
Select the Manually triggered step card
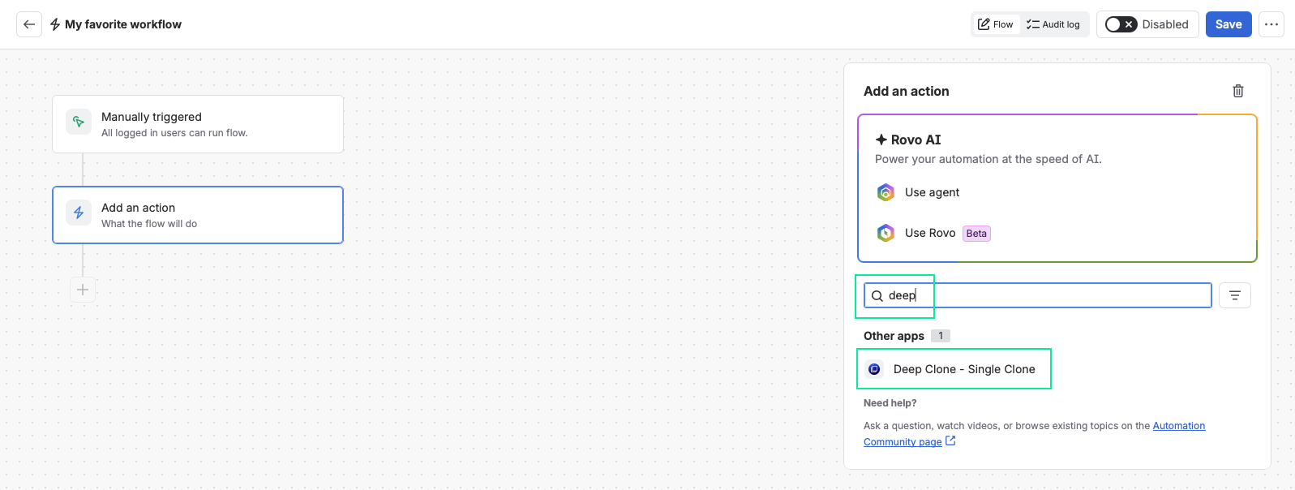(198, 124)
